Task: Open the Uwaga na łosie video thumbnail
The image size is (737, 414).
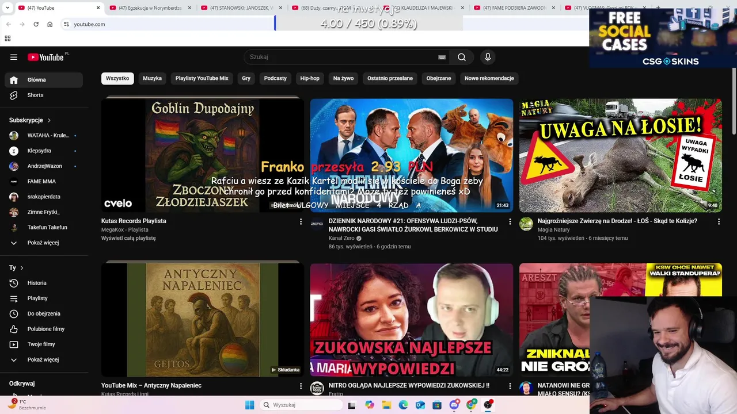Action: pyautogui.click(x=621, y=155)
